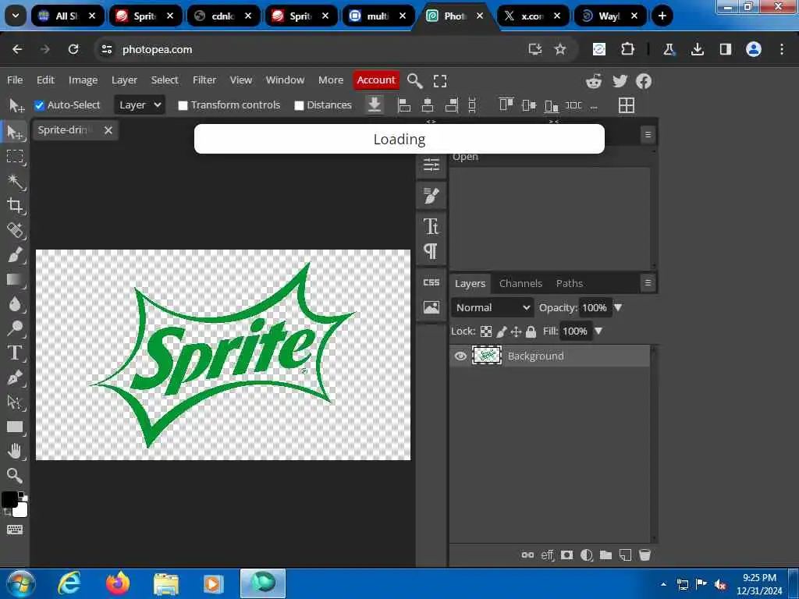Screen dimensions: 799x599
Task: Open the Brush settings panel icon
Action: (x=431, y=196)
